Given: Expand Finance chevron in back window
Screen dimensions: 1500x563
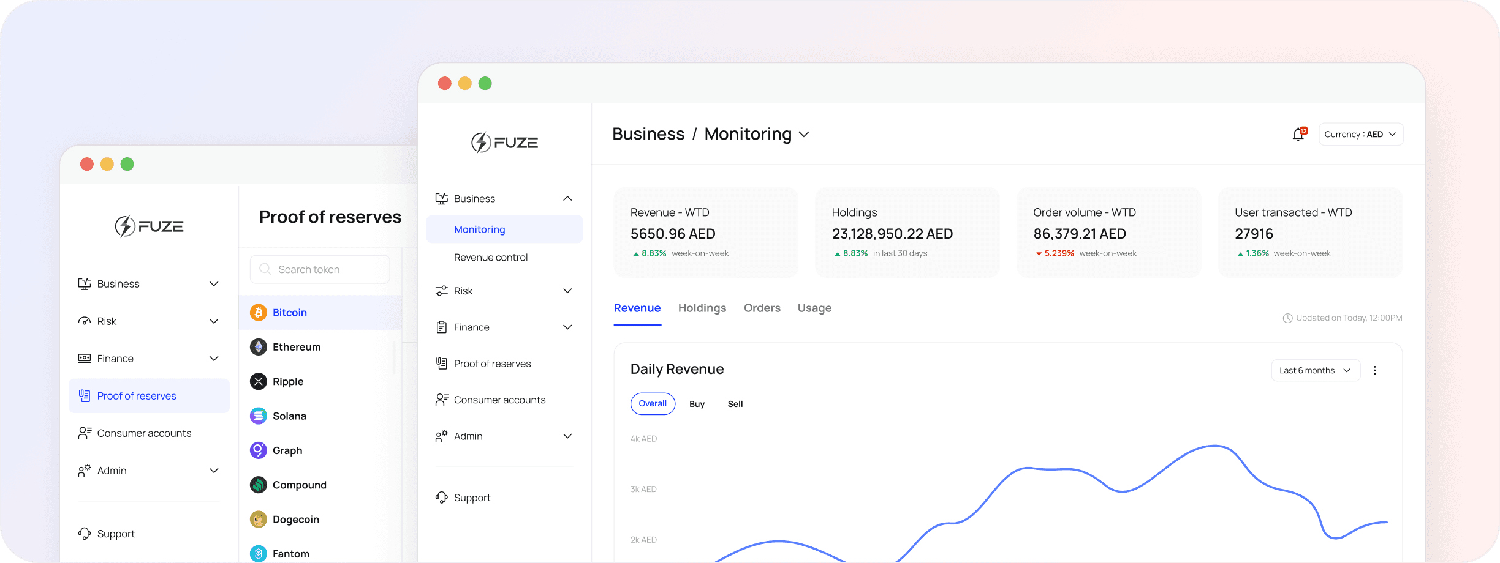Looking at the screenshot, I should coord(214,359).
